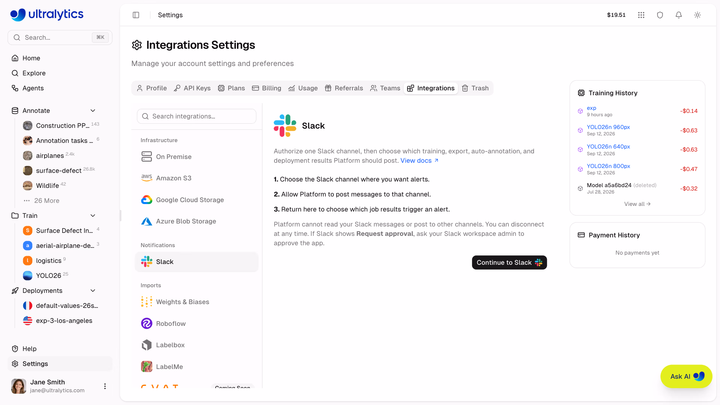This screenshot has width=720, height=405.
Task: Switch to the Profile tab
Action: click(x=152, y=88)
